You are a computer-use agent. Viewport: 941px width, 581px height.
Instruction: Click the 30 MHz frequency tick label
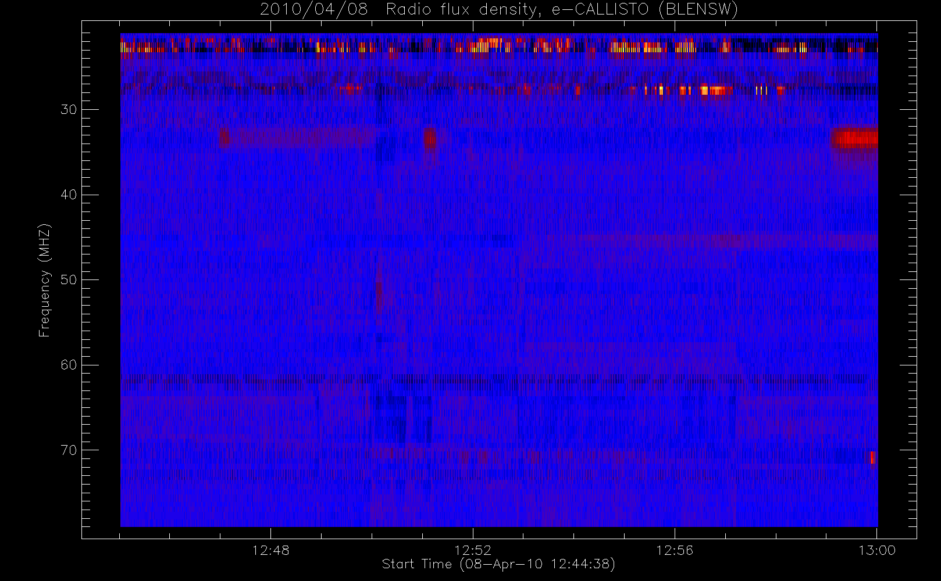point(69,110)
